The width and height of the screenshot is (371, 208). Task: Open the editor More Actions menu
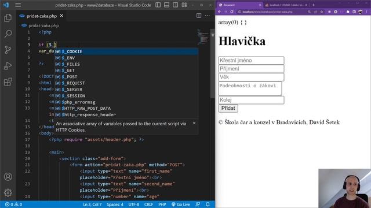pos(208,16)
